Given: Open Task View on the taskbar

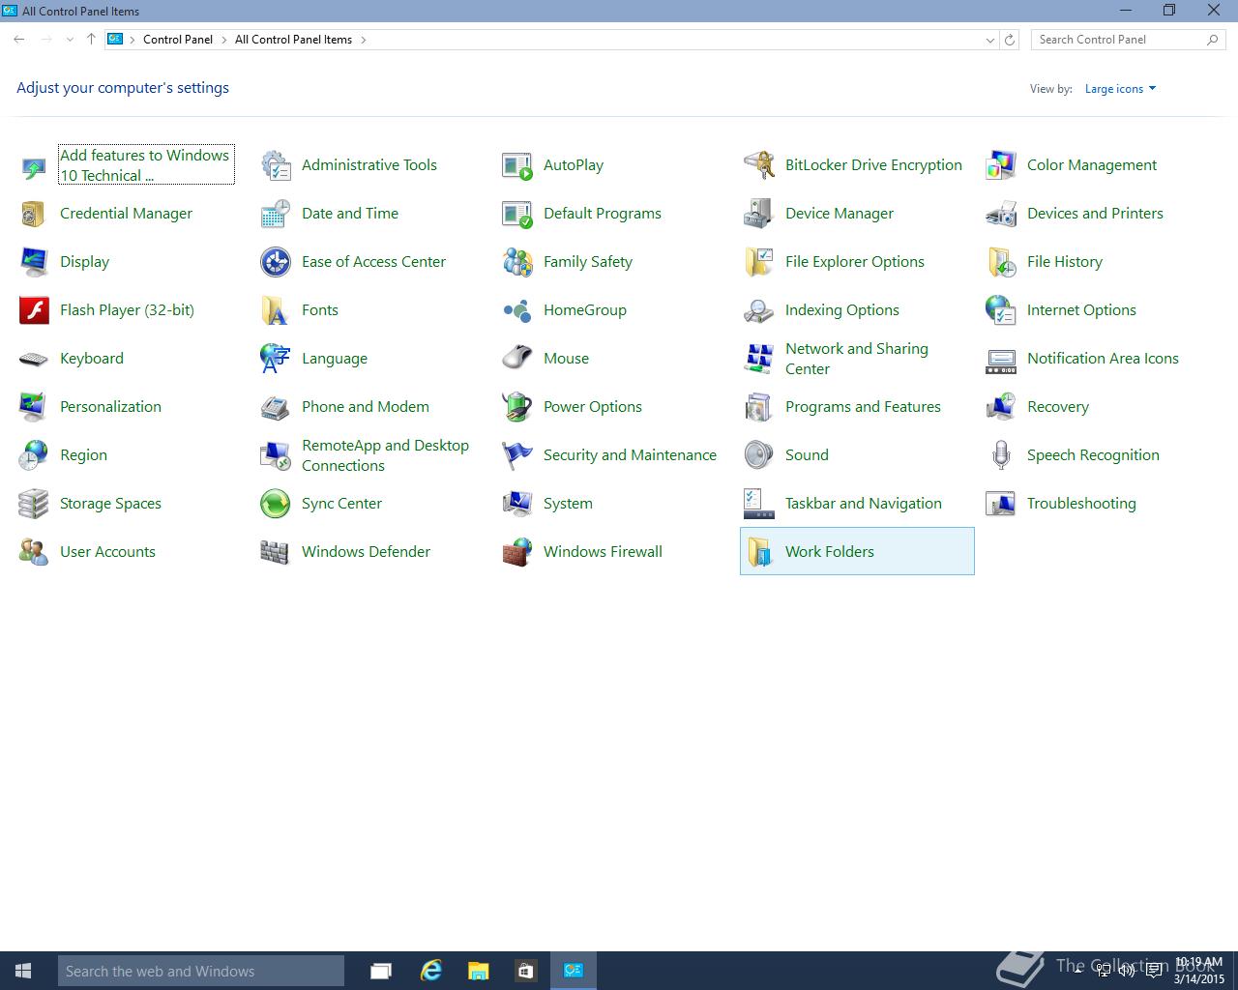Looking at the screenshot, I should 381,971.
